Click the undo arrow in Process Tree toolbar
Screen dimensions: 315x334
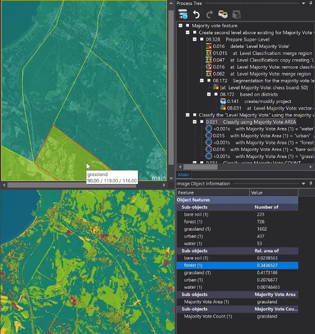[x=196, y=14]
